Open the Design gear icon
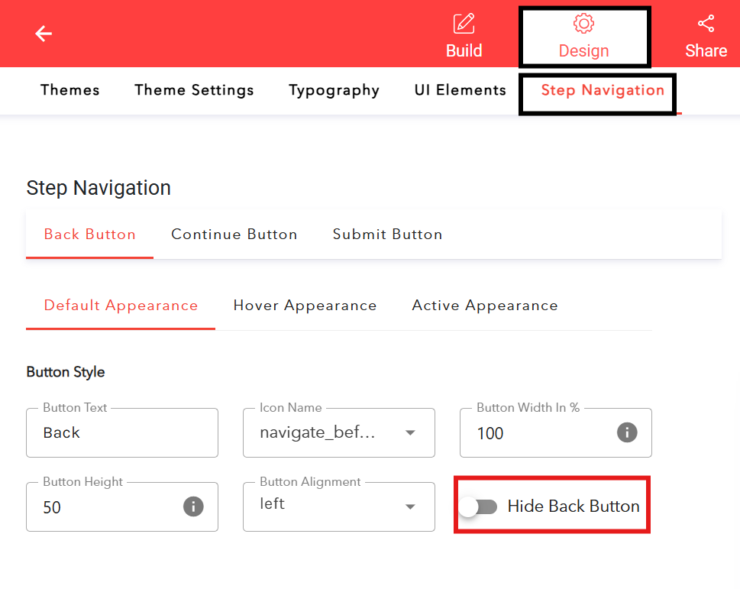 tap(583, 23)
